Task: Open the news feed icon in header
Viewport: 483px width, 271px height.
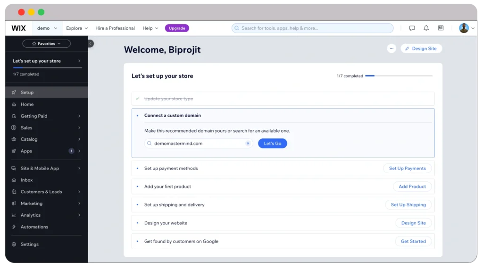Action: click(x=441, y=28)
